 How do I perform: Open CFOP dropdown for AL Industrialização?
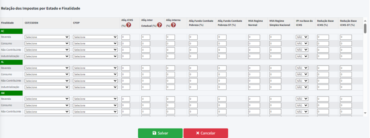(x=95, y=87)
